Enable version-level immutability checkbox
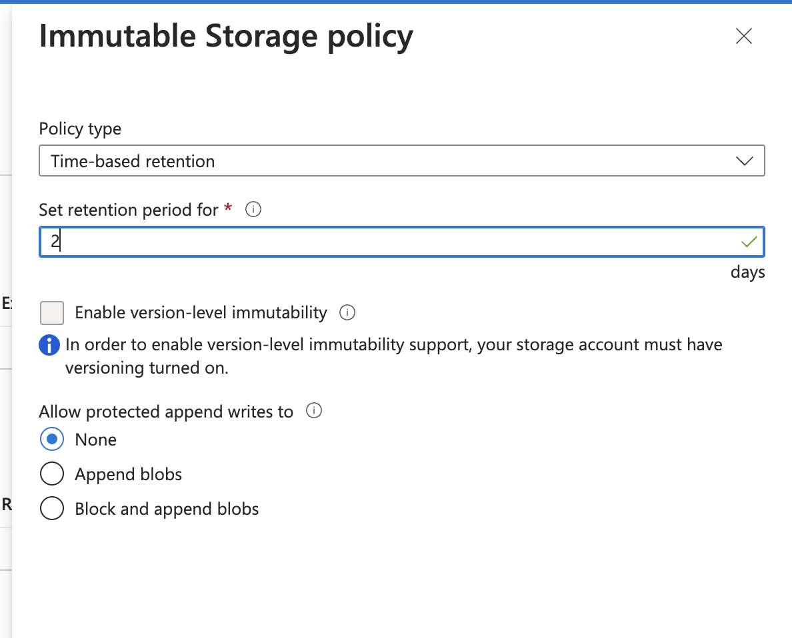The image size is (792, 638). 52,312
